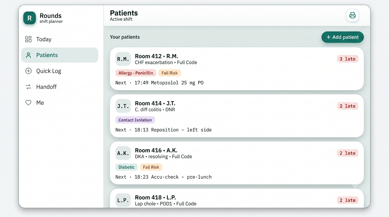Select the Diabetic tag on A.K.

coord(127,167)
